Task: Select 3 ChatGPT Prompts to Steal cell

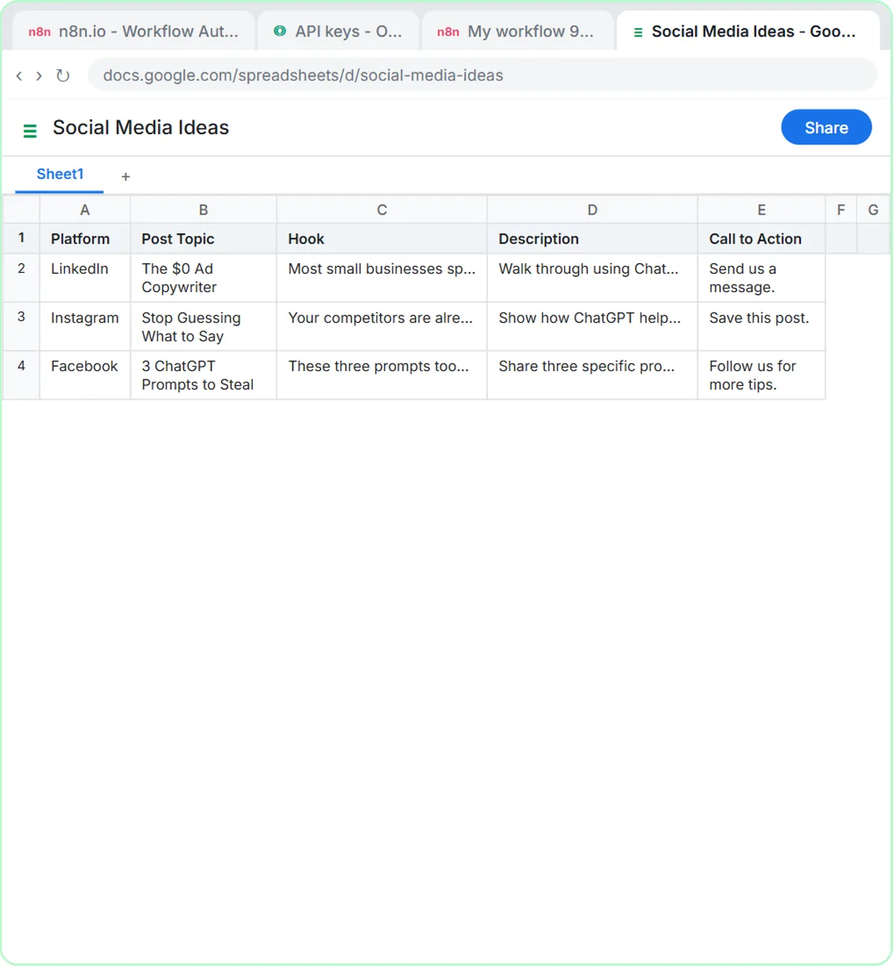Action: tap(203, 375)
